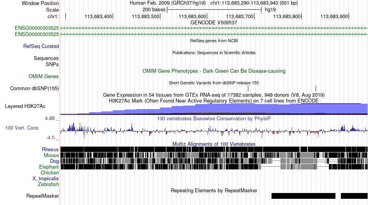This screenshot has height=205, width=368.
Task: Select the Zebrafish species label
Action: coord(48,184)
